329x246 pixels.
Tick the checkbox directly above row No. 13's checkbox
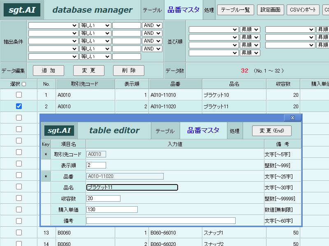[x=19, y=221]
